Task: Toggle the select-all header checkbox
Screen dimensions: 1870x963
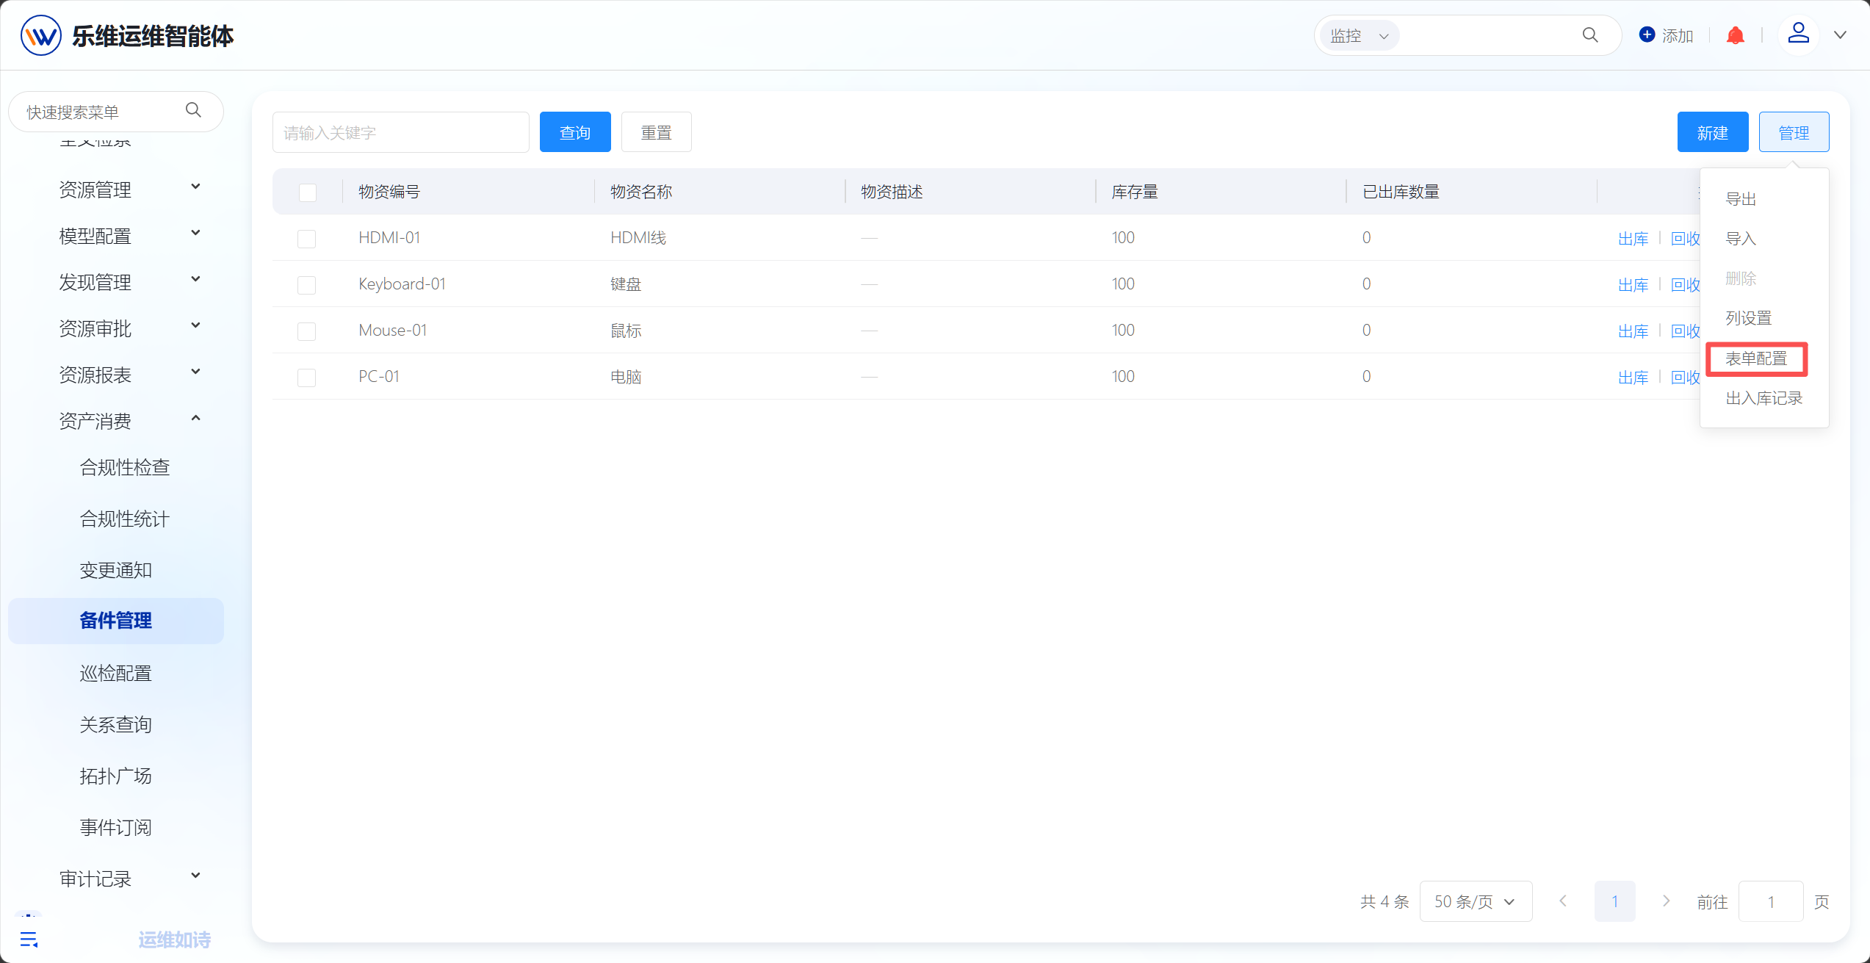Action: 308,192
